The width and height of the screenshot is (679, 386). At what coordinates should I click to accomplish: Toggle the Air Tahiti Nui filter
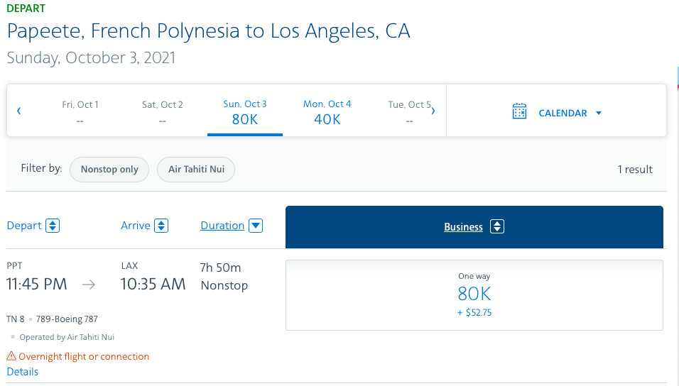click(x=196, y=170)
